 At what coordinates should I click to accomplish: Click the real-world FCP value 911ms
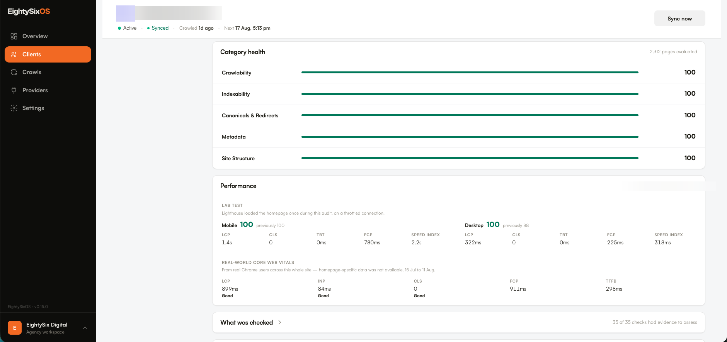pyautogui.click(x=518, y=289)
